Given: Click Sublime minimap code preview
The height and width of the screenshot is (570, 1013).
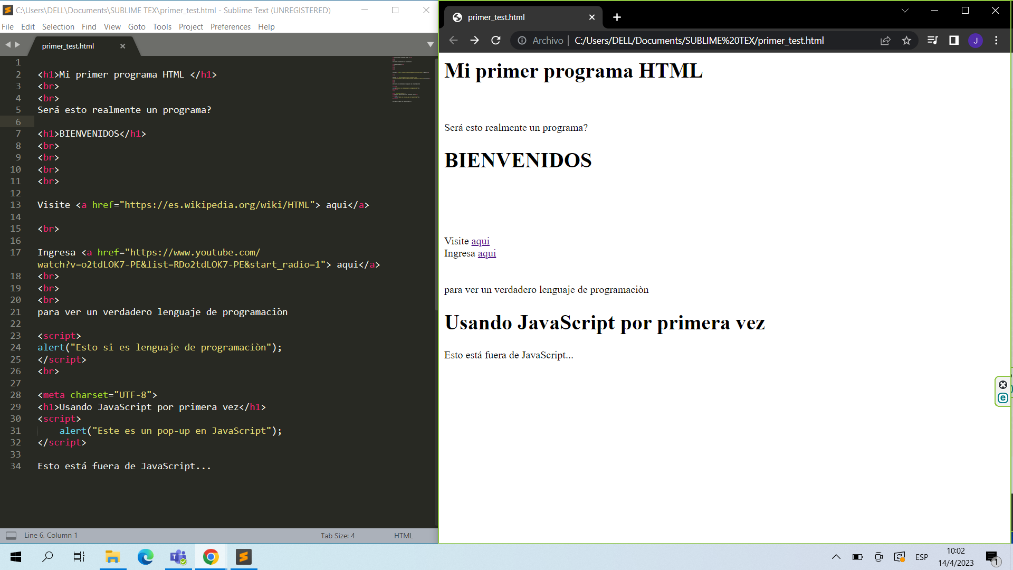Looking at the screenshot, I should tap(410, 79).
